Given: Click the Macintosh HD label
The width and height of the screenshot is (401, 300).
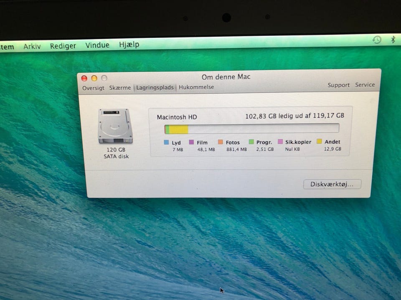Looking at the screenshot, I should (x=177, y=117).
